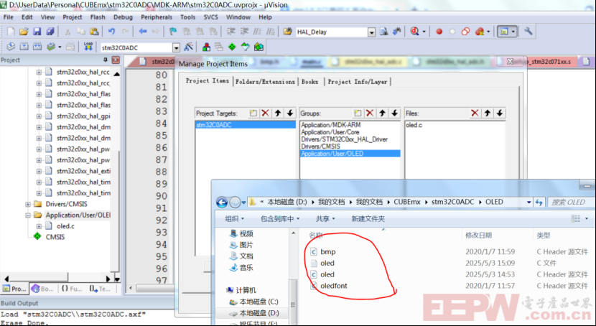Collapse the Application/User/OLED group in tree
The height and width of the screenshot is (326, 596).
click(x=28, y=215)
